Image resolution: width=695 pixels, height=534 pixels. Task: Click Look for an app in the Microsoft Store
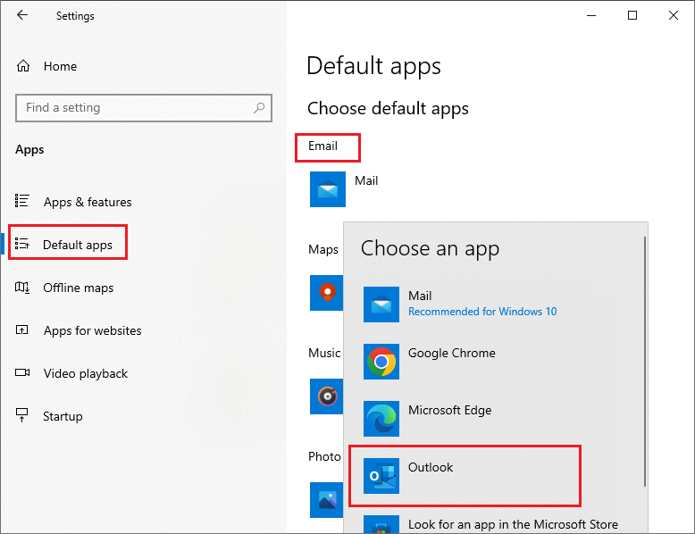[513, 524]
